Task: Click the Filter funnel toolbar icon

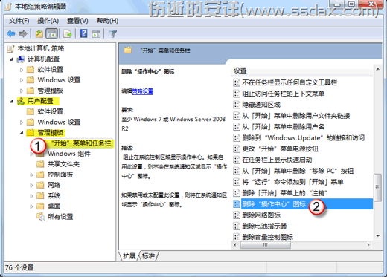Action: pyautogui.click(x=113, y=33)
